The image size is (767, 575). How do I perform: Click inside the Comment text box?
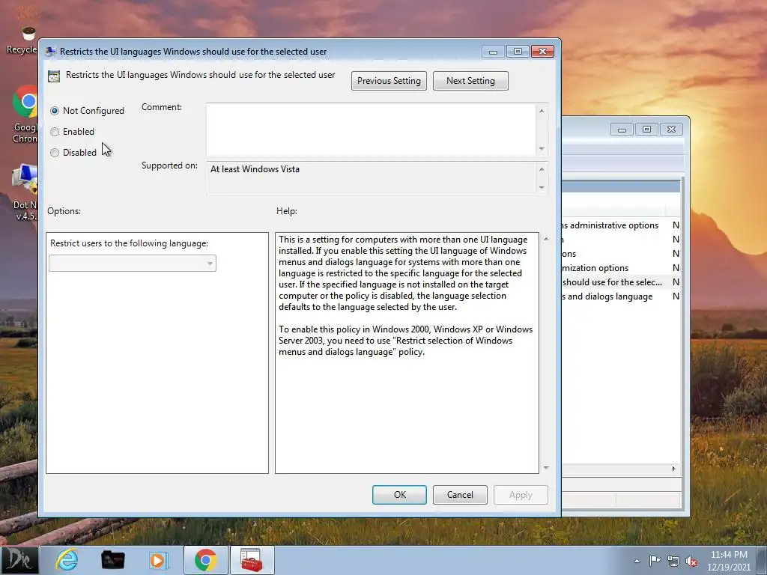point(372,130)
